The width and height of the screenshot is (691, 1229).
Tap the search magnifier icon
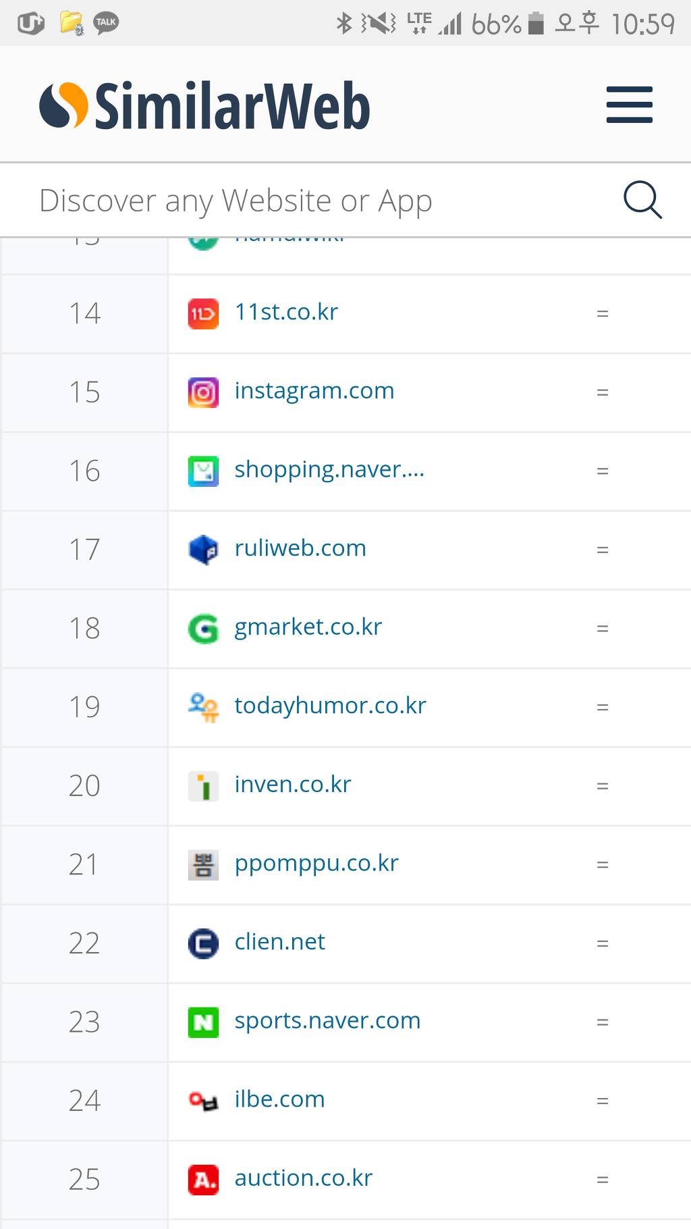point(642,200)
